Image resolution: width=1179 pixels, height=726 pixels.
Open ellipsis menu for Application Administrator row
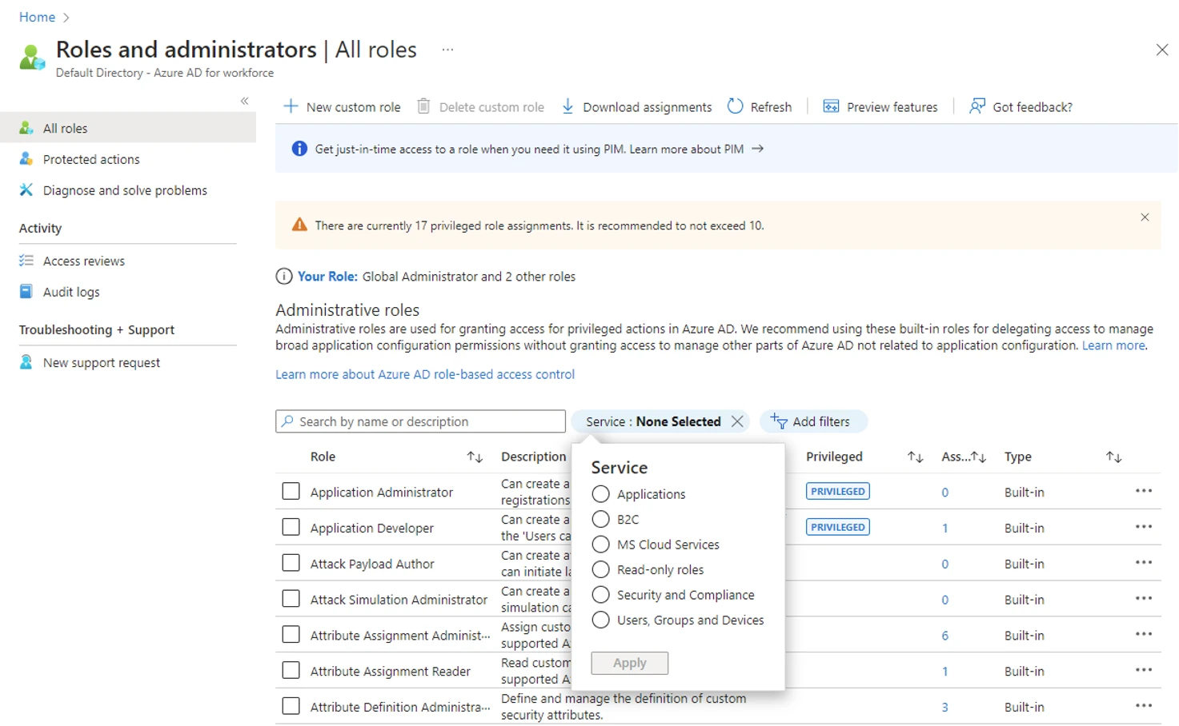click(1144, 491)
